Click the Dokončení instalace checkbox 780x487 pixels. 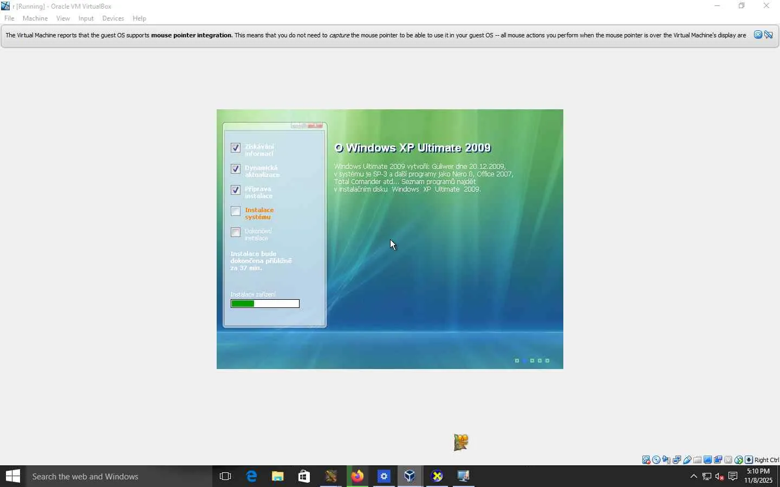[236, 232]
